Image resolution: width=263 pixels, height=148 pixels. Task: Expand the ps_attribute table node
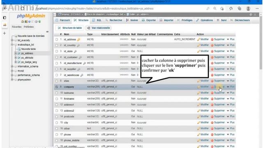coord(16,58)
